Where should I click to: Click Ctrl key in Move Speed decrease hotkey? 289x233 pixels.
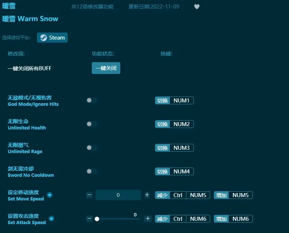[x=178, y=195]
